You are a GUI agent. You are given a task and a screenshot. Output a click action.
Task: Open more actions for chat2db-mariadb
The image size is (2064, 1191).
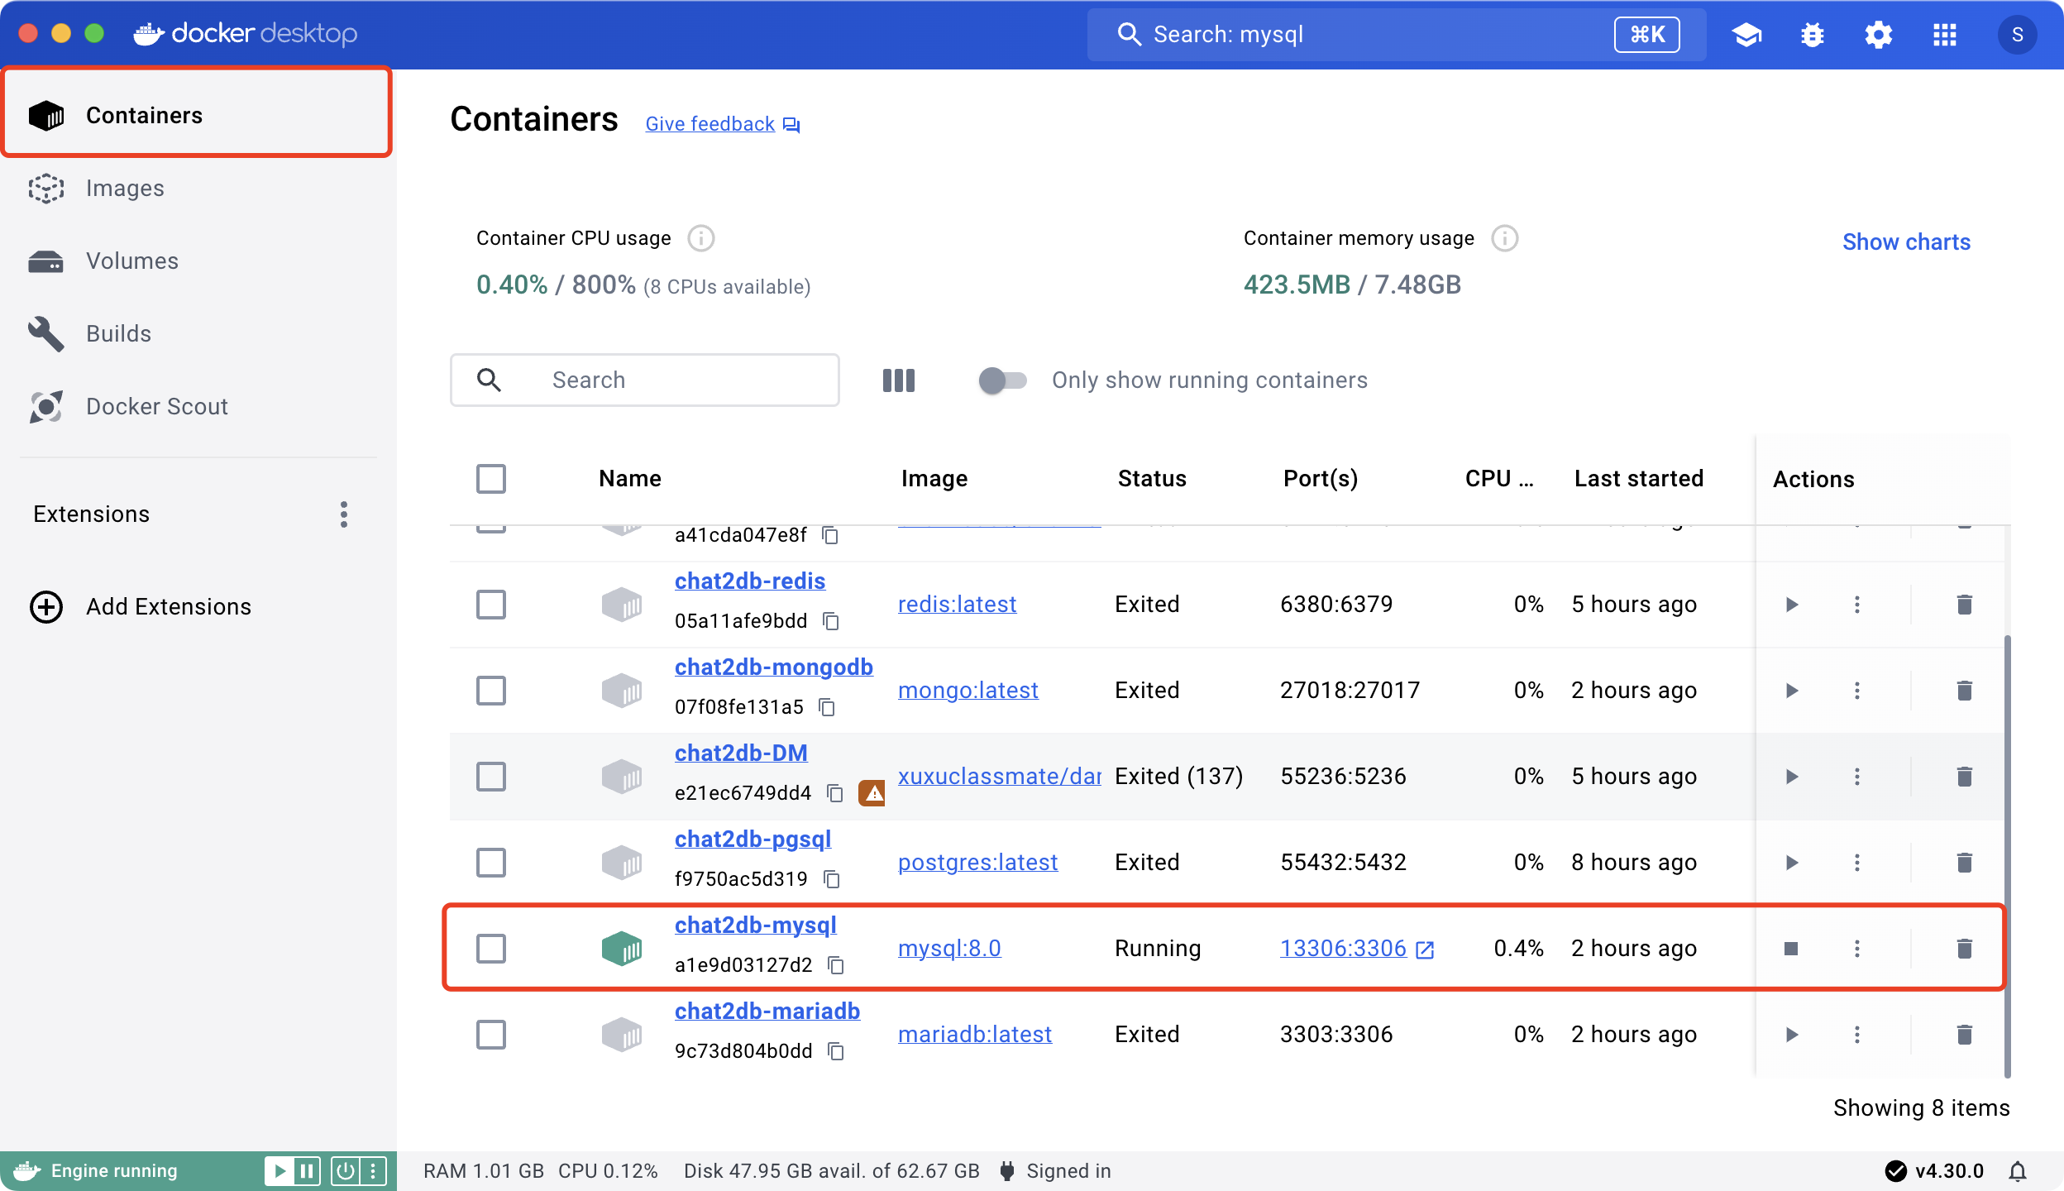1857,1035
